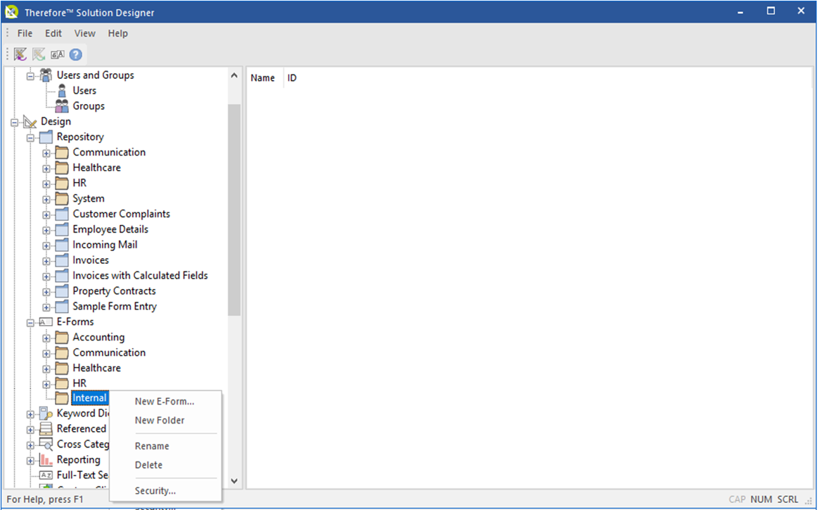Open the Edit menu

coord(53,33)
